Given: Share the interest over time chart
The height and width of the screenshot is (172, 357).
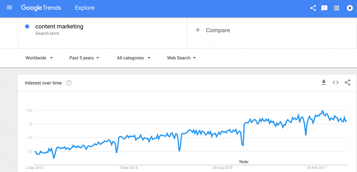Looking at the screenshot, I should pyautogui.click(x=347, y=82).
